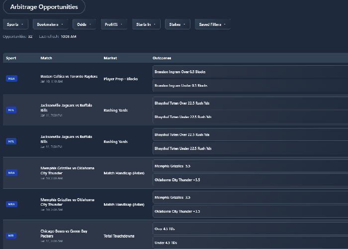348x249 pixels.
Task: Click the Outcomes column header
Action: pos(162,58)
